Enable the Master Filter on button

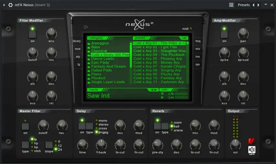point(25,126)
